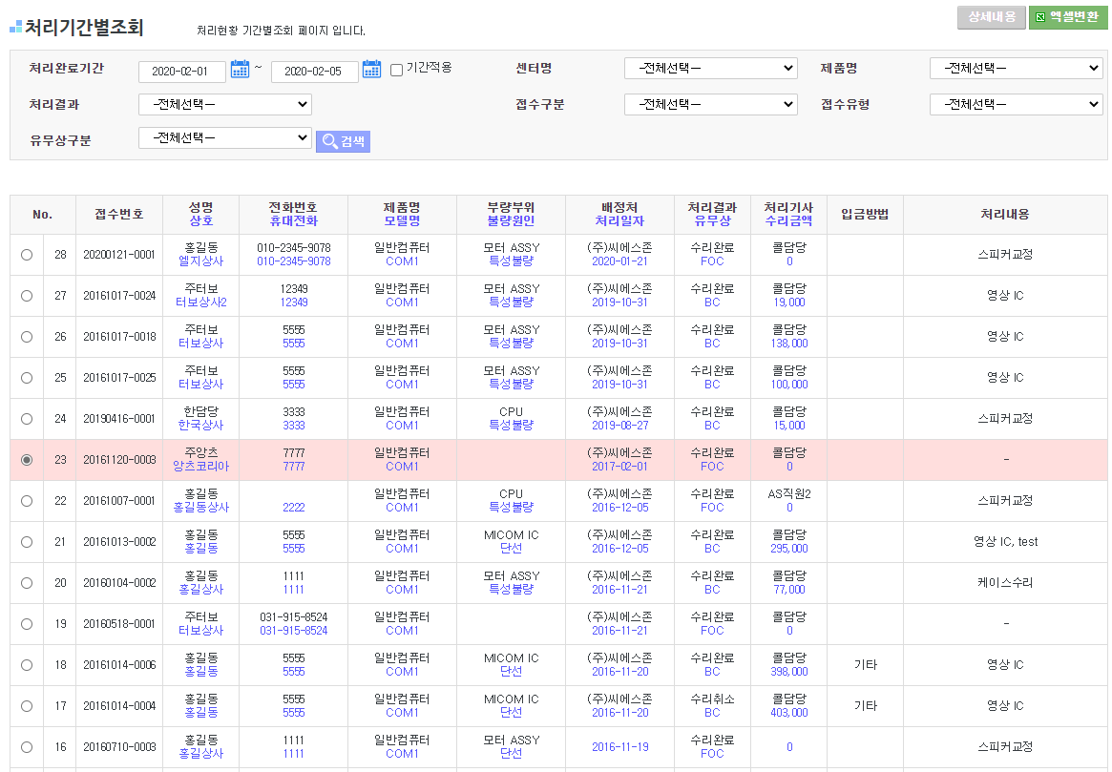This screenshot has width=1112, height=772.
Task: Open the 처리결과 dropdown
Action: (x=224, y=105)
